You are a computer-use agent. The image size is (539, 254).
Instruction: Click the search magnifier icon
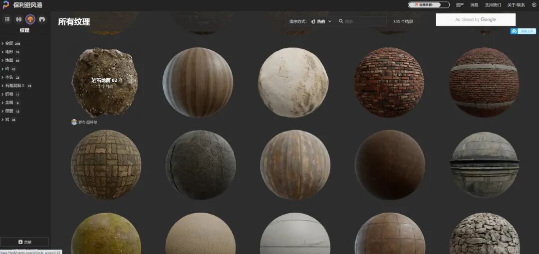(341, 21)
